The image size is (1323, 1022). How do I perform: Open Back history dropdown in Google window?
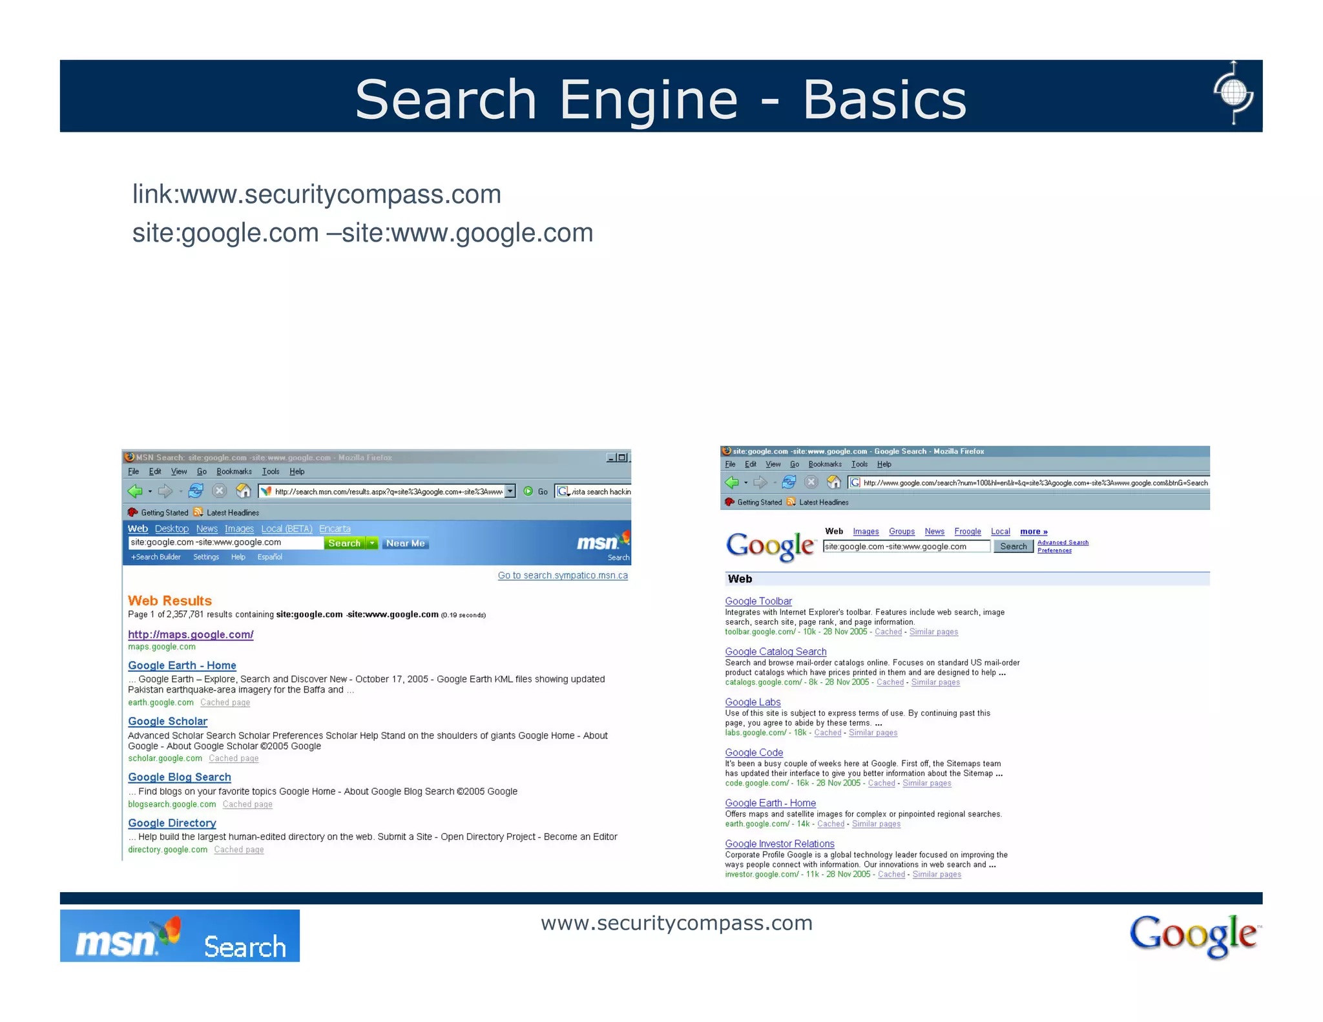[x=745, y=483]
